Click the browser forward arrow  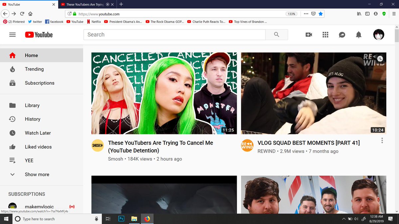(14, 14)
